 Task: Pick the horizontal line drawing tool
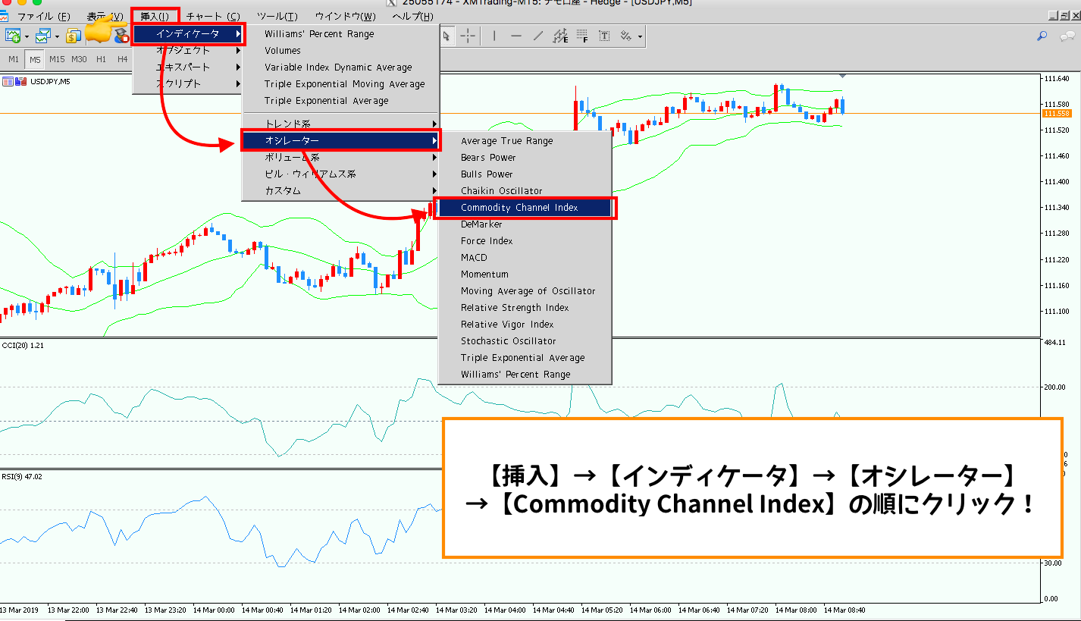[x=516, y=36]
